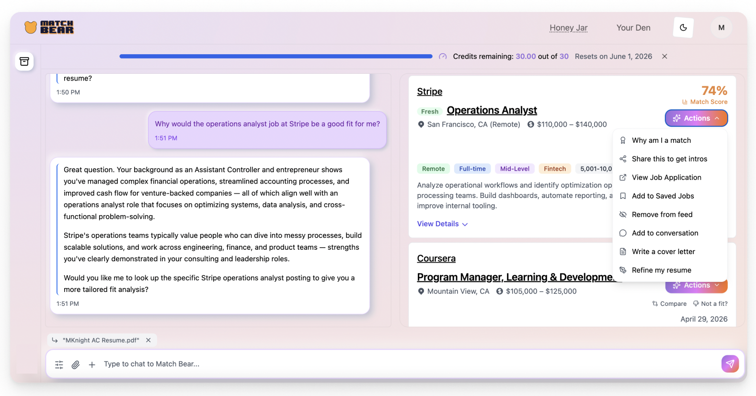Image resolution: width=756 pixels, height=396 pixels.
Task: Send message with paper plane button
Action: tap(730, 364)
